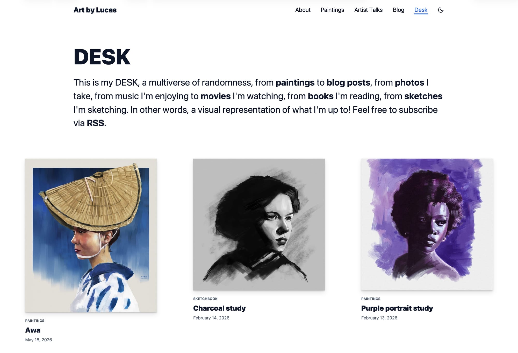Click the sketches link in the paragraph
The height and width of the screenshot is (353, 518).
click(423, 96)
